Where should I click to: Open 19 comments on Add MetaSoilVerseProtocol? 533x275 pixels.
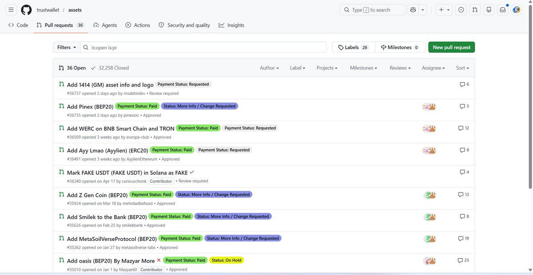click(x=464, y=238)
